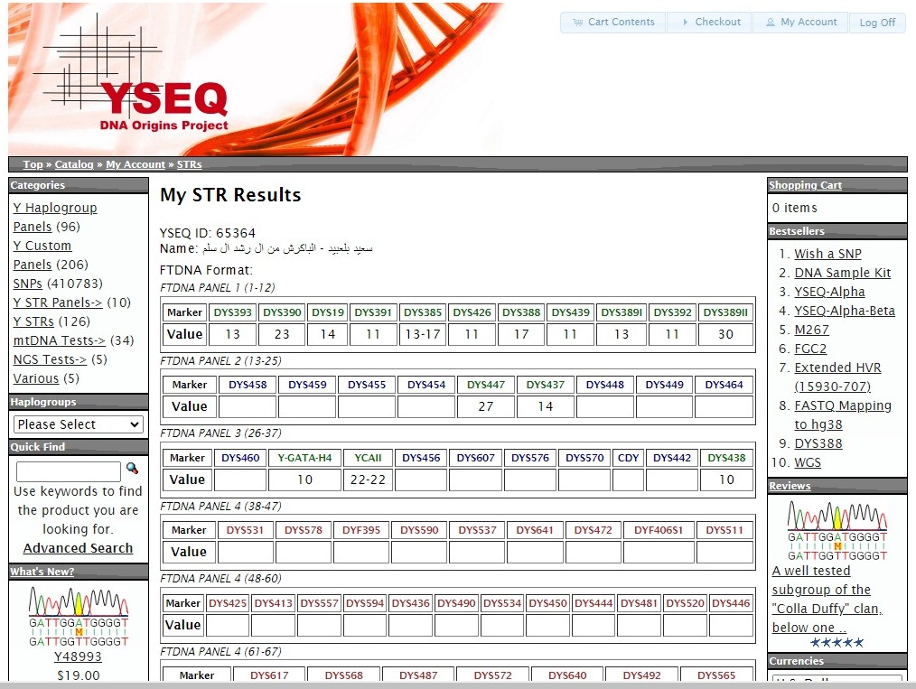Open the Y STR Panels category
This screenshot has width=916, height=689.
click(57, 303)
